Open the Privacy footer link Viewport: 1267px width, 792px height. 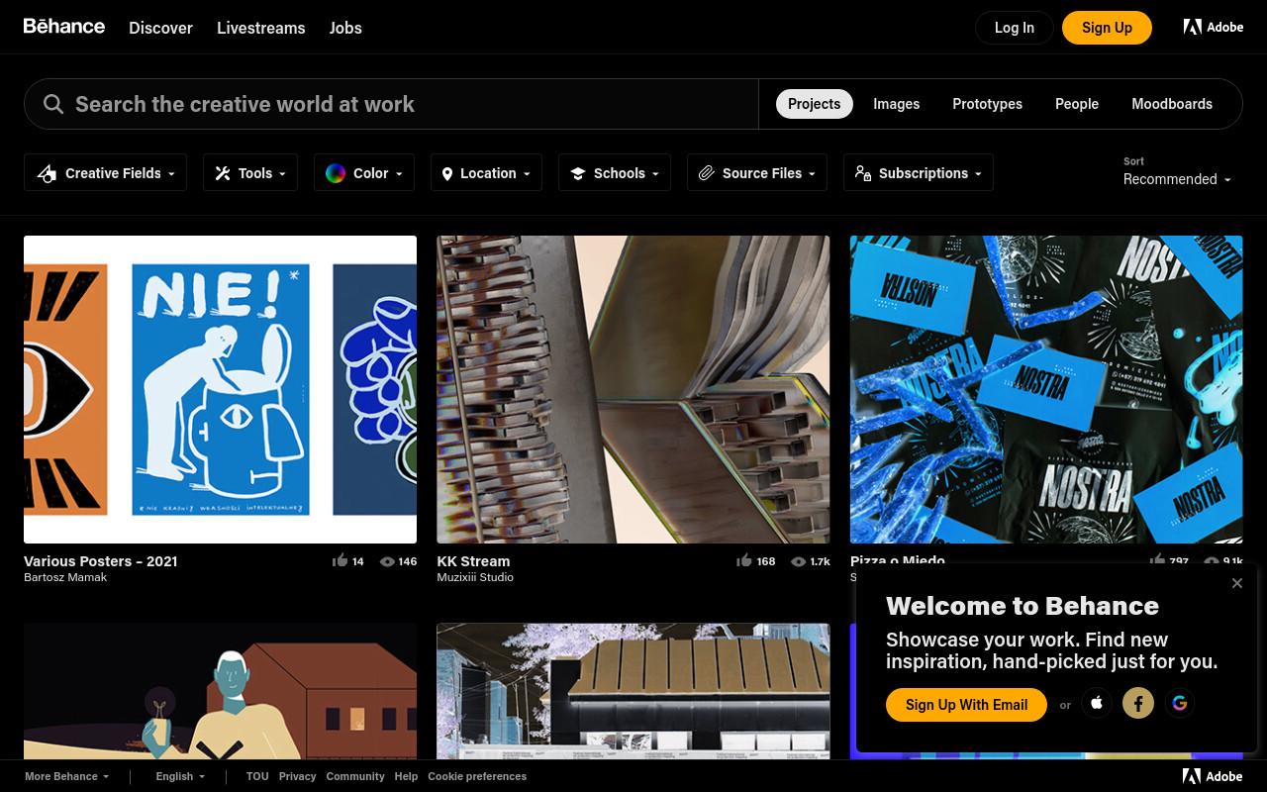297,776
